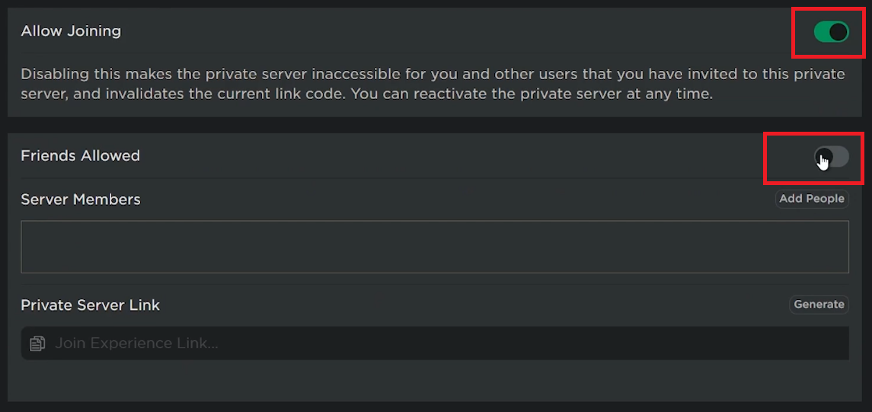Viewport: 872px width, 412px height.
Task: Click inside the Server Members list box
Action: (x=434, y=247)
